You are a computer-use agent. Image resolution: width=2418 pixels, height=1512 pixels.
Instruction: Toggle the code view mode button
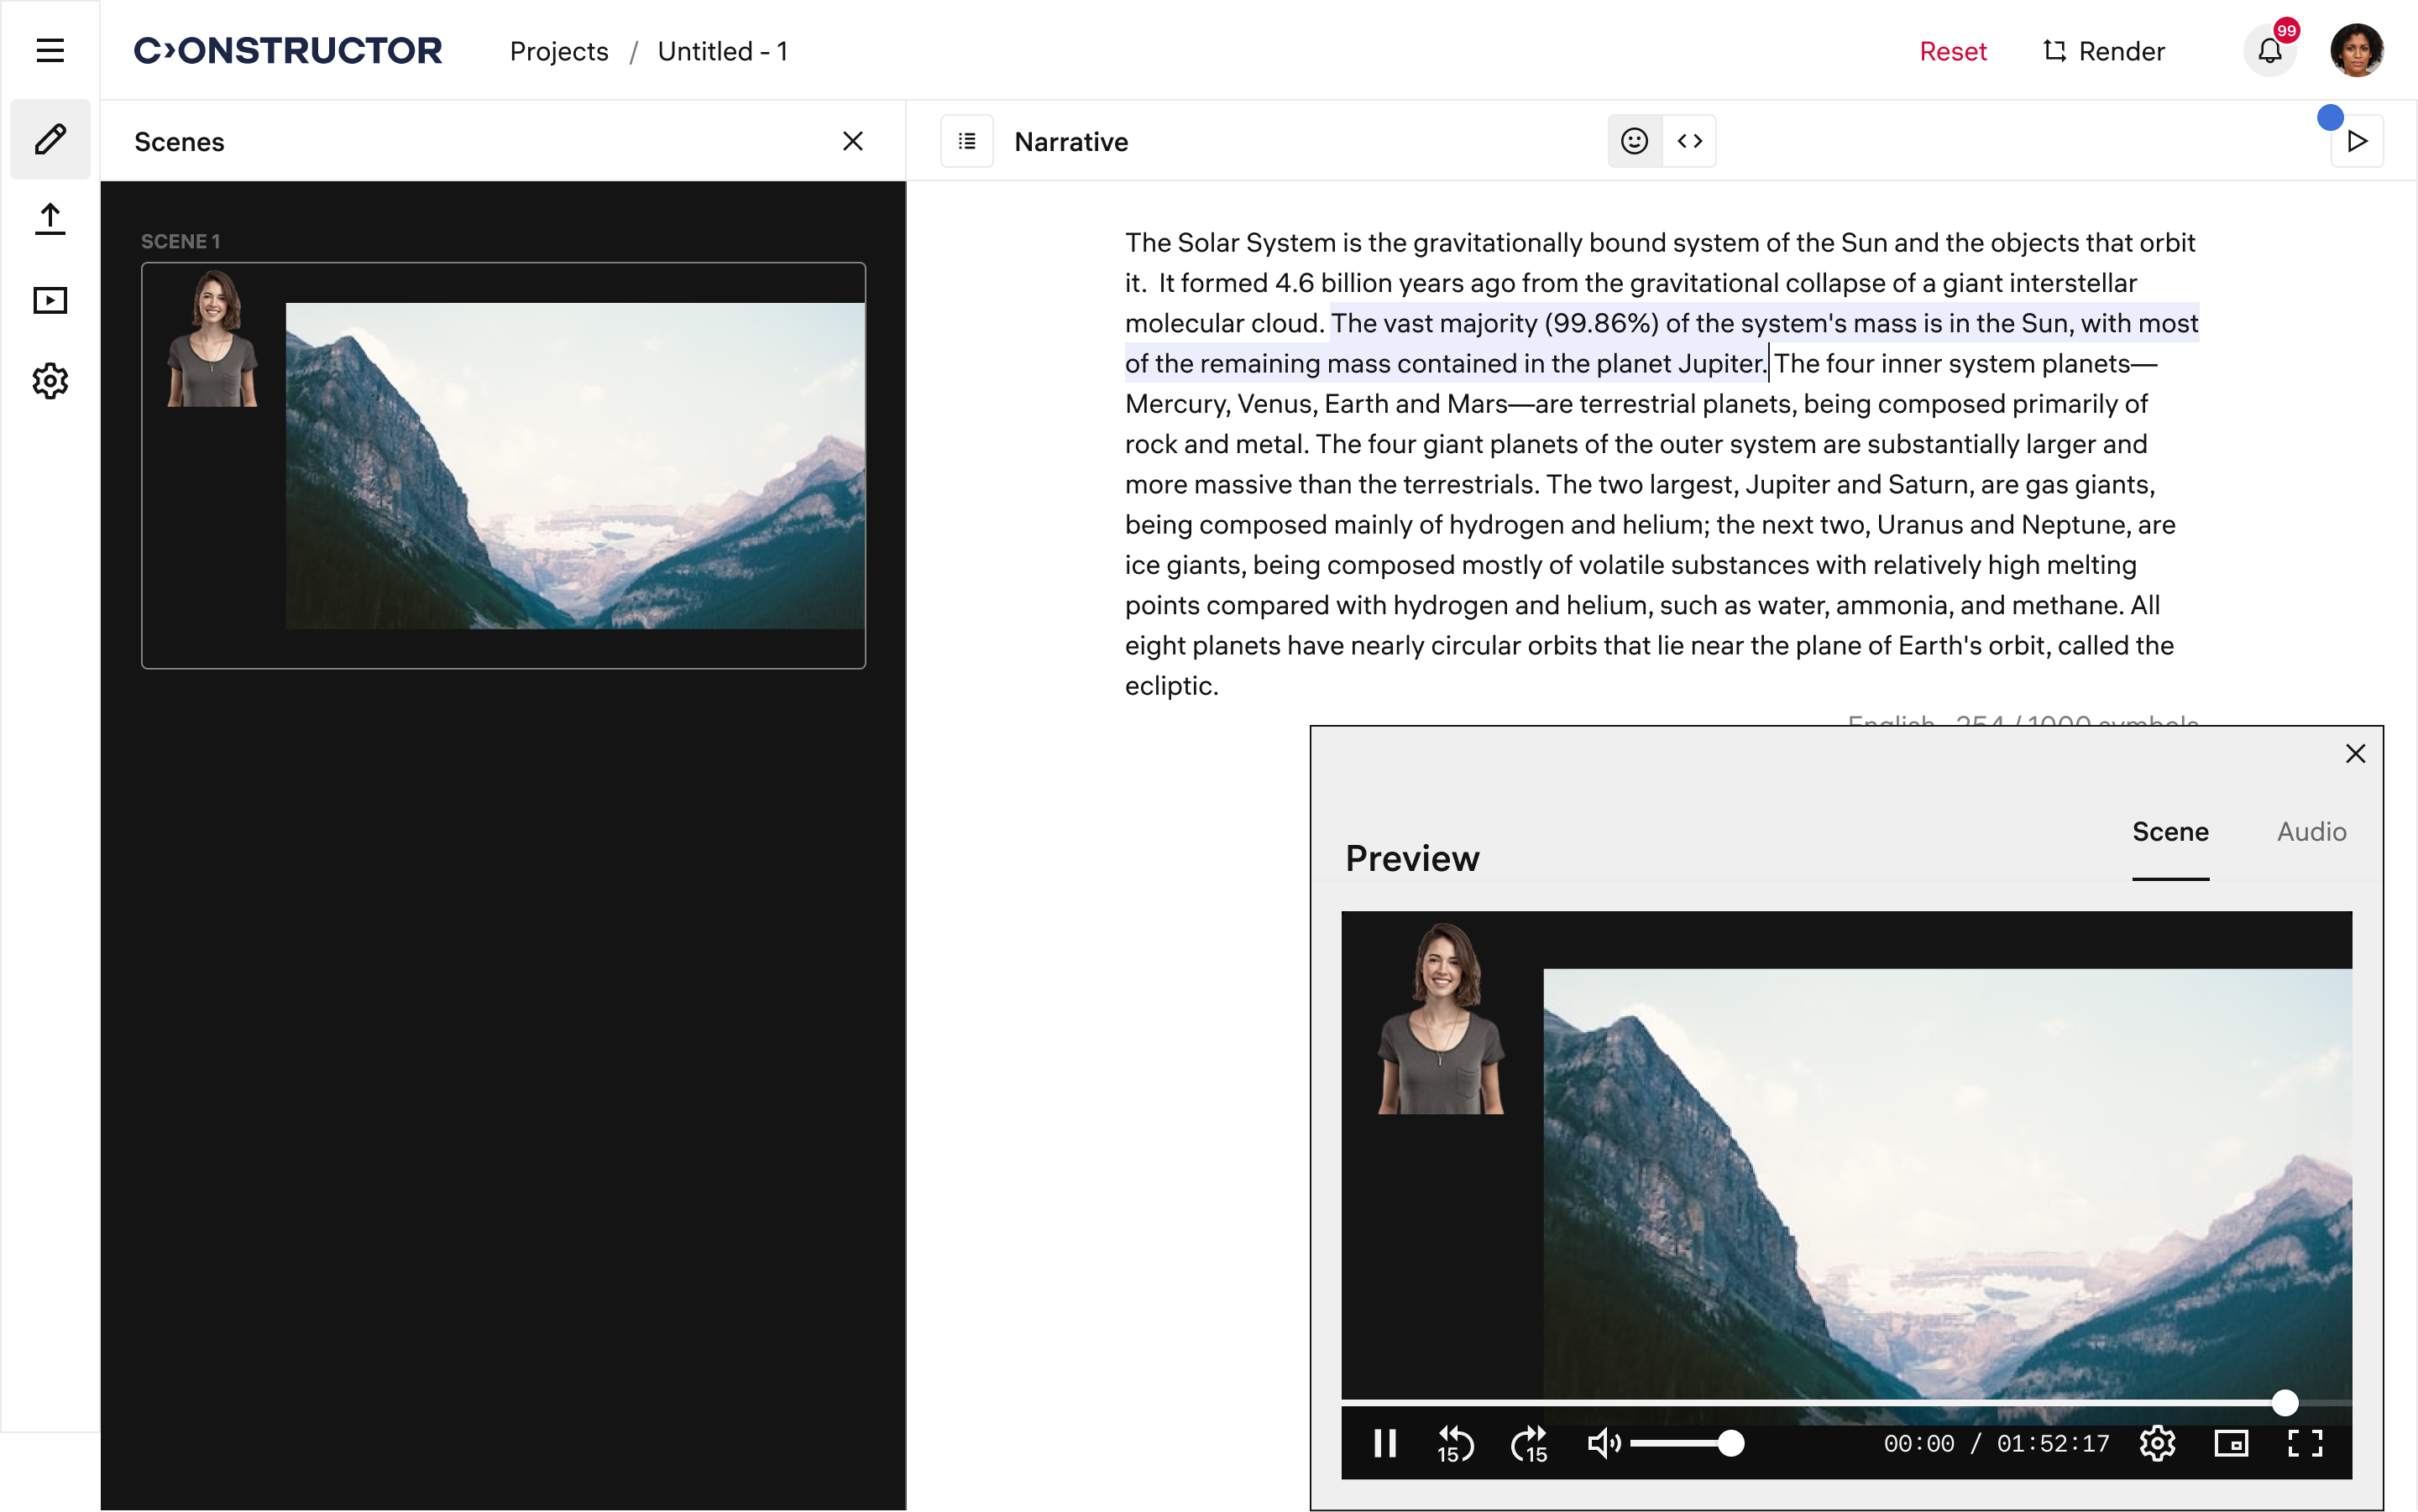tap(1690, 141)
